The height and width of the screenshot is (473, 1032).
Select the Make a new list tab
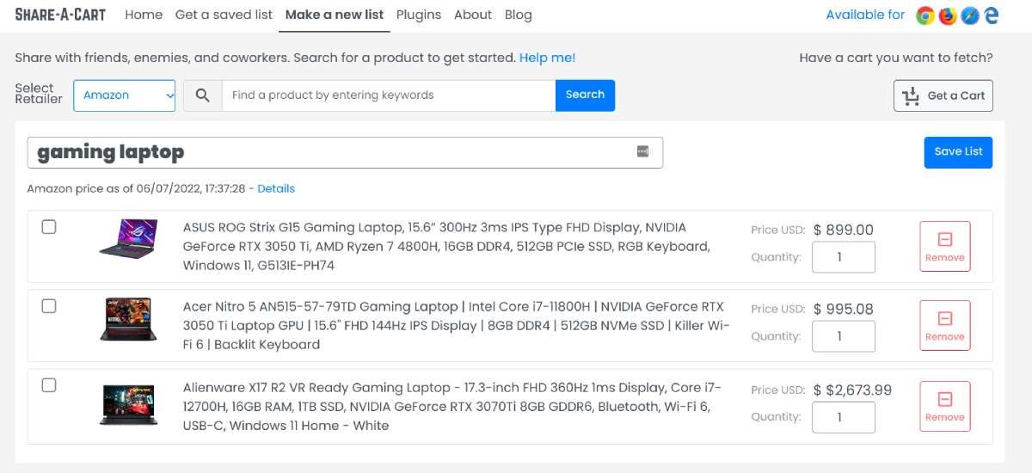pos(335,15)
